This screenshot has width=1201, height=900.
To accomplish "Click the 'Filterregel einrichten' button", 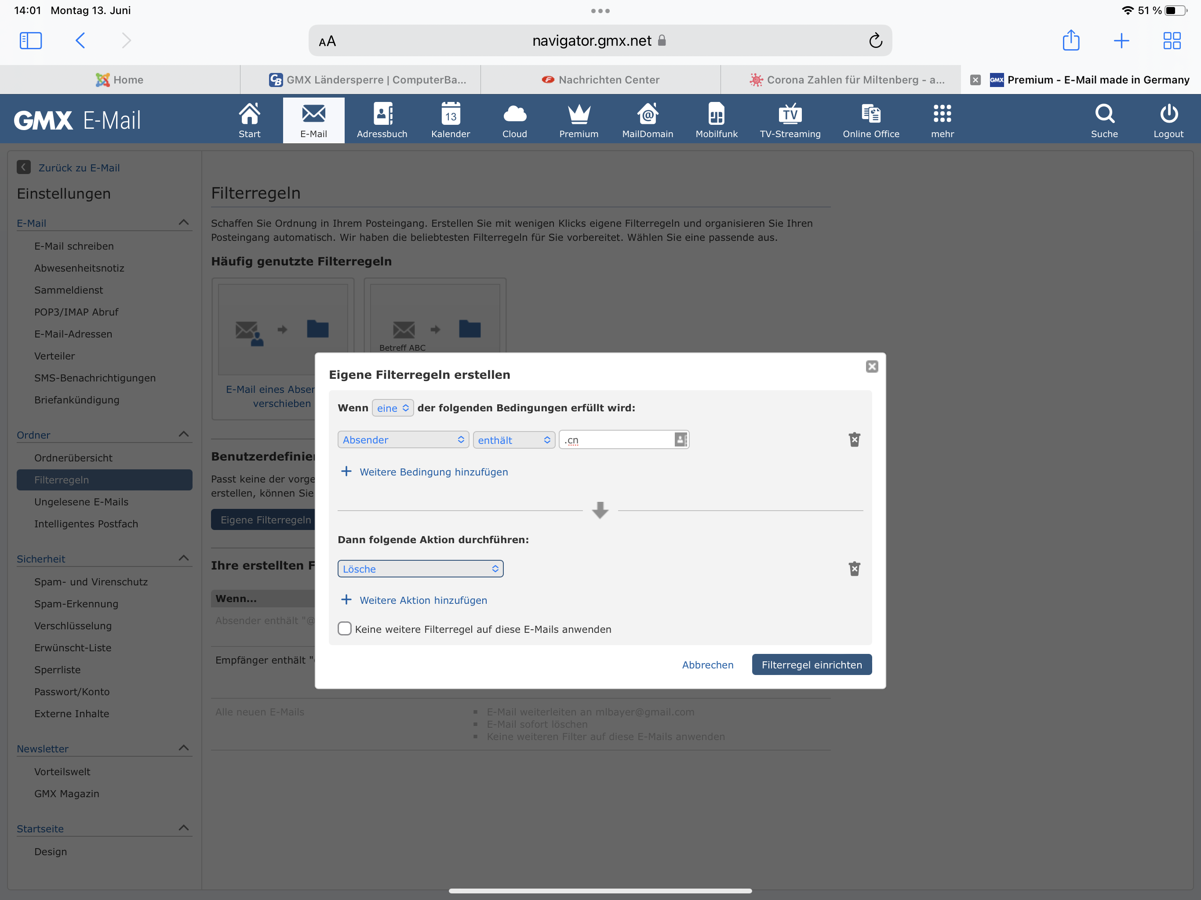I will [x=811, y=664].
